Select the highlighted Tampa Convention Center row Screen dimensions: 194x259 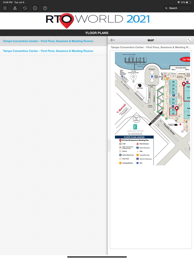[54, 41]
